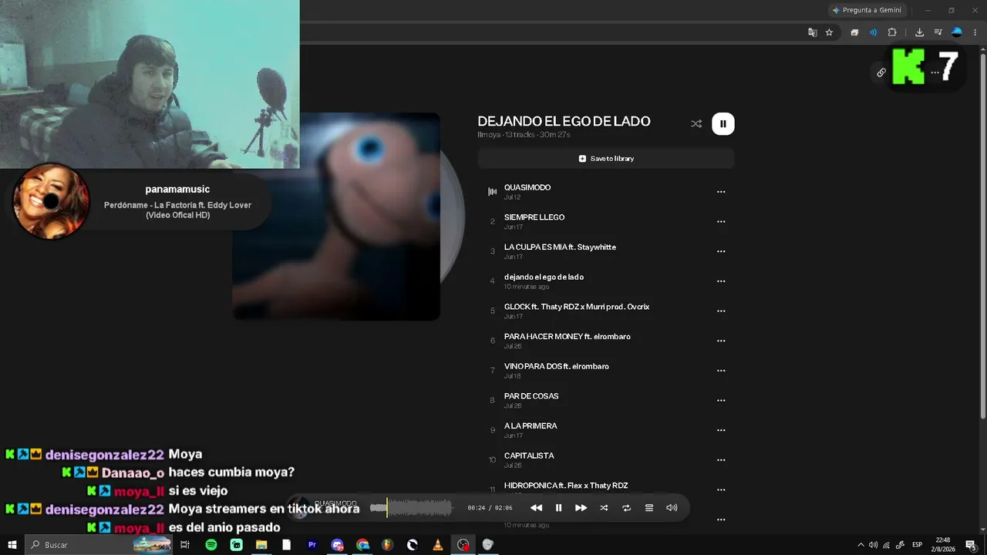
Task: Toggle shuffle in the bottom player bar
Action: point(604,508)
